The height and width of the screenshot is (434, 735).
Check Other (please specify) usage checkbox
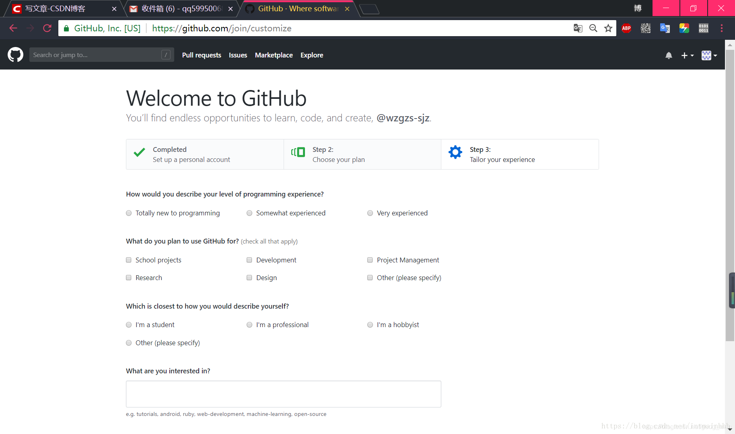pyautogui.click(x=370, y=278)
